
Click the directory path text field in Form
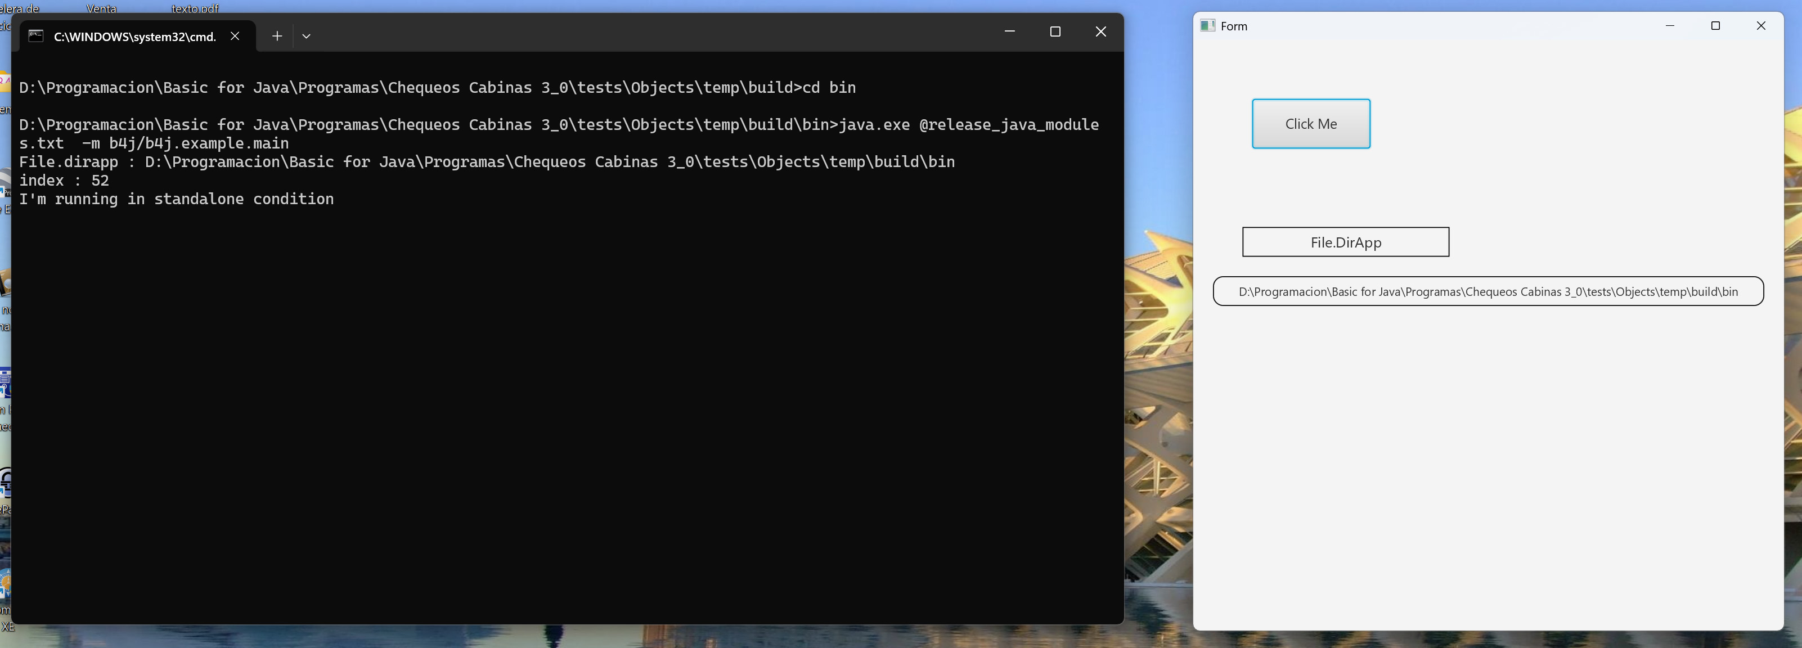(x=1488, y=292)
